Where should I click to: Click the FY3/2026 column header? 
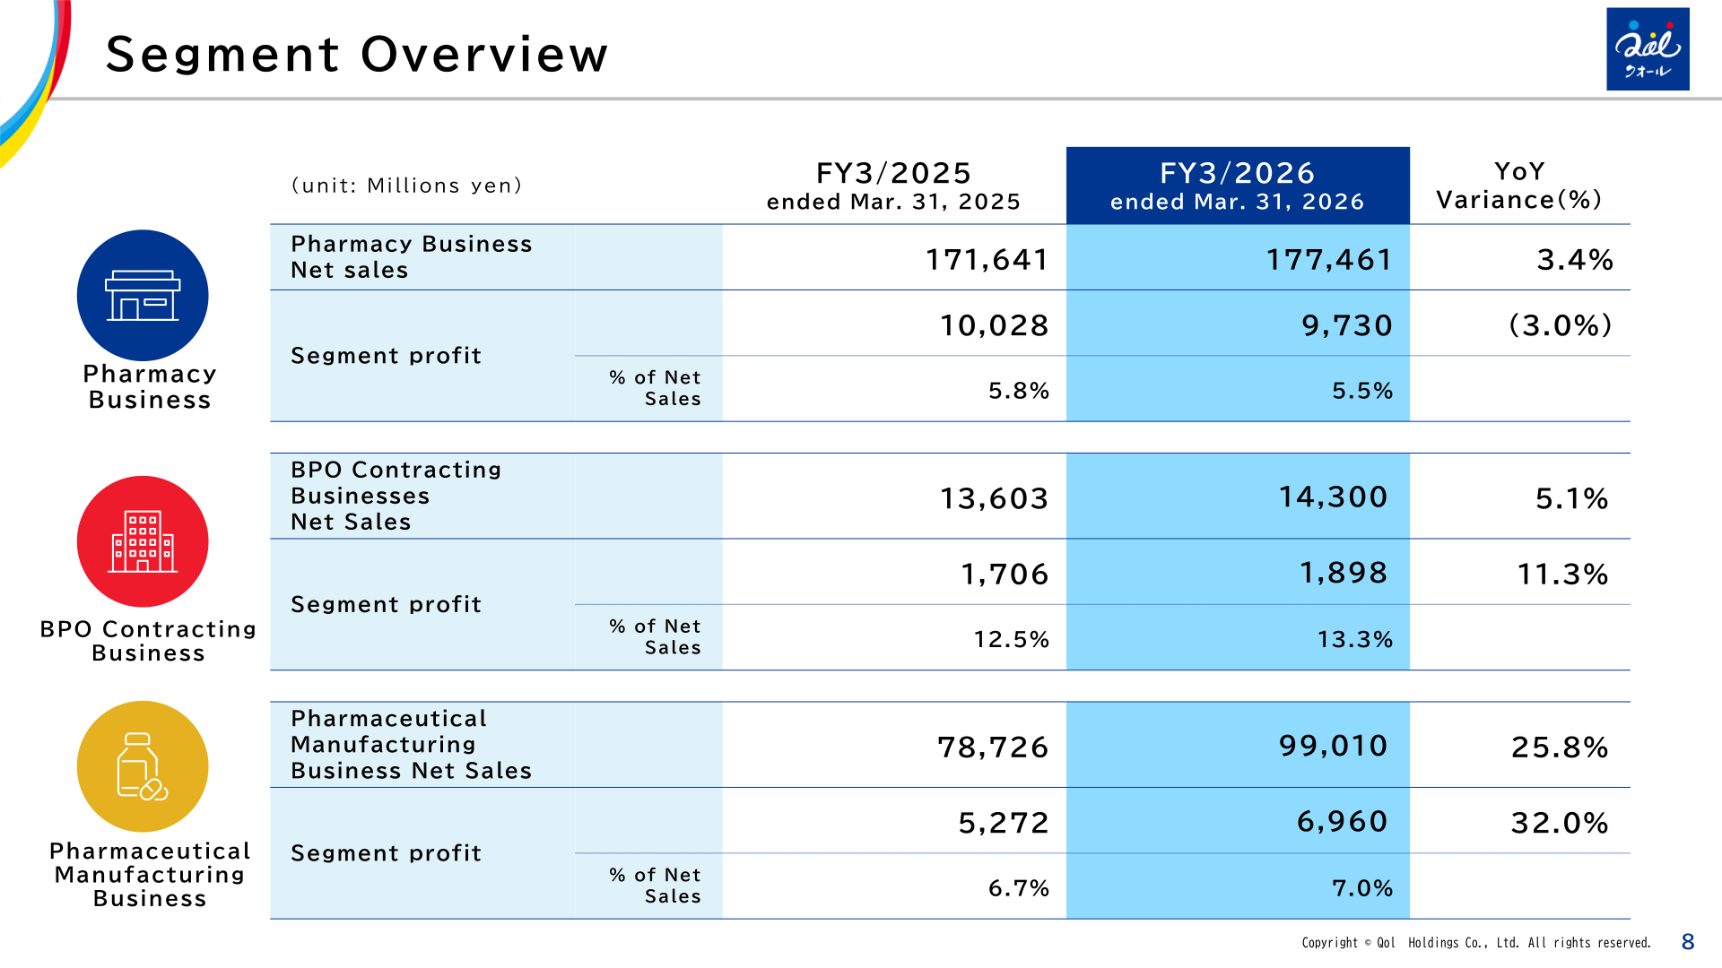pyautogui.click(x=1238, y=186)
